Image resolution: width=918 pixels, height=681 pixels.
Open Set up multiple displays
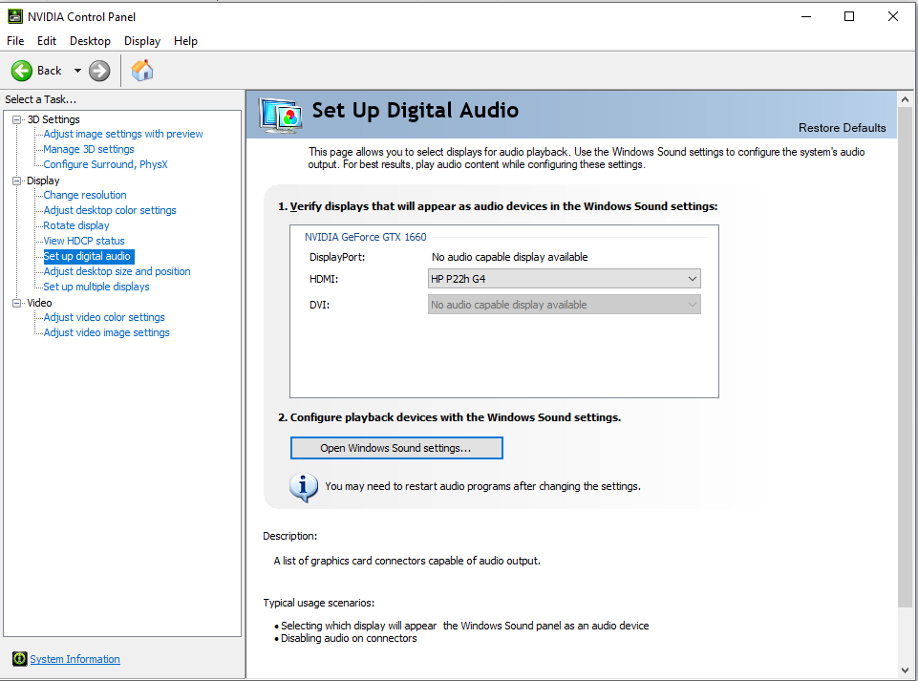pyautogui.click(x=96, y=287)
